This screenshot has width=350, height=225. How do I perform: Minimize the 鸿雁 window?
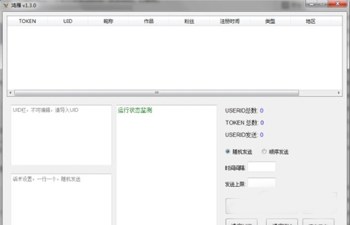pyautogui.click(x=311, y=4)
